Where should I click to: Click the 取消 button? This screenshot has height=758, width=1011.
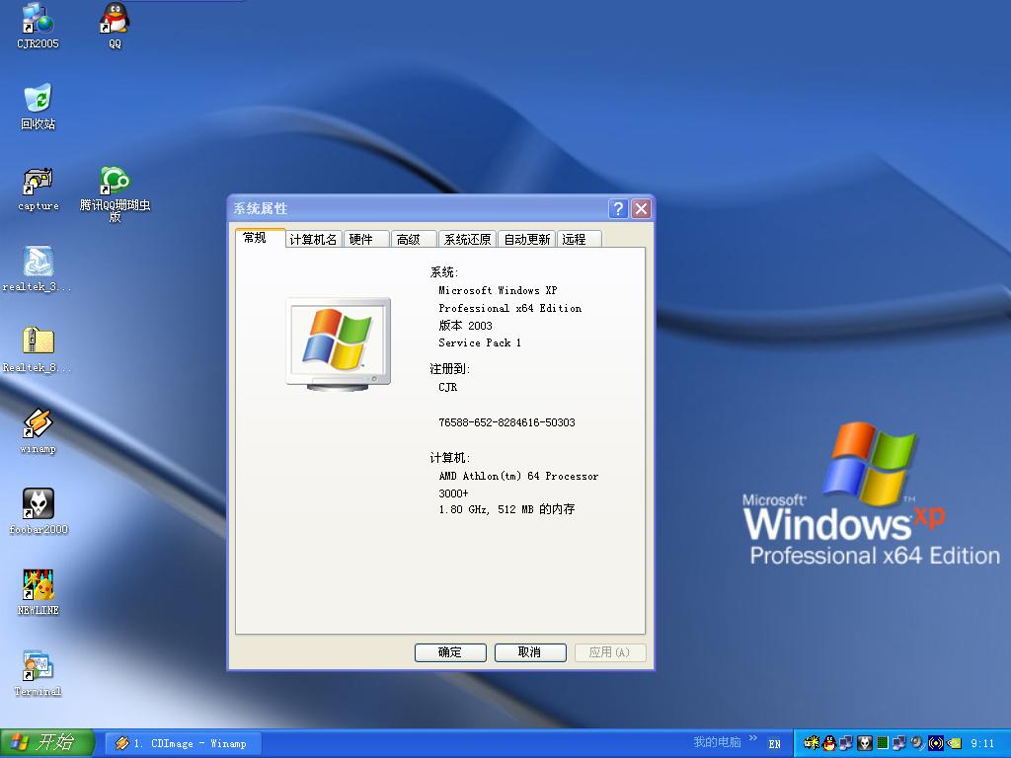tap(530, 652)
